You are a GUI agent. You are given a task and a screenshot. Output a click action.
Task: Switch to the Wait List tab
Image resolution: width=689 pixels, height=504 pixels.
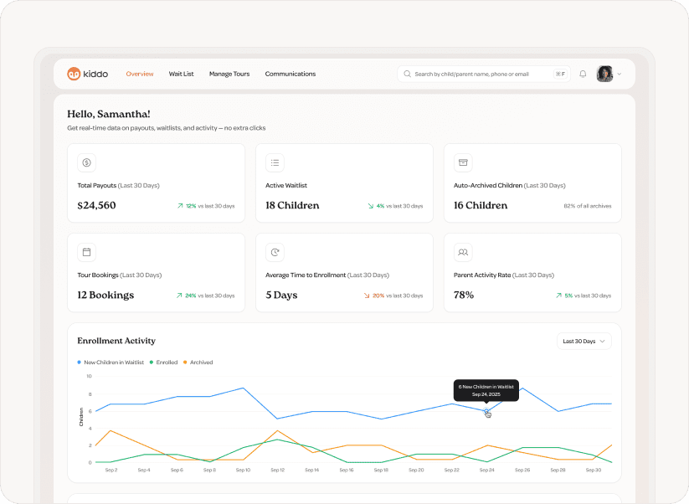[181, 74]
